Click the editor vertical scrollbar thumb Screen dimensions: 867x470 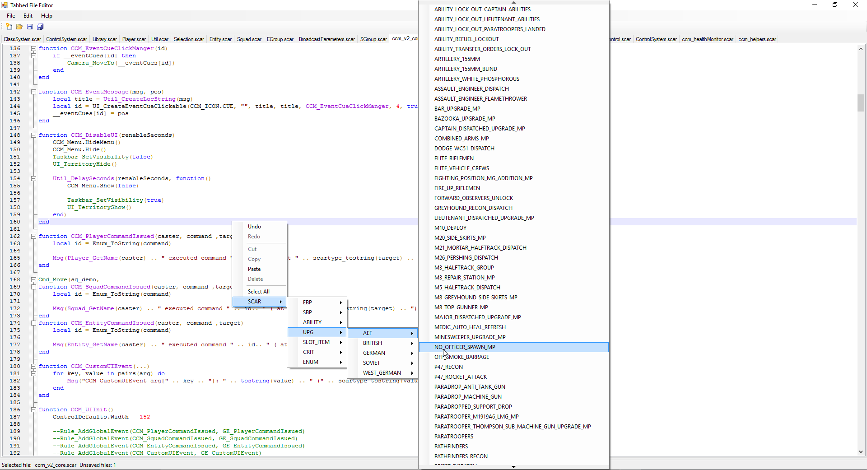tap(861, 103)
